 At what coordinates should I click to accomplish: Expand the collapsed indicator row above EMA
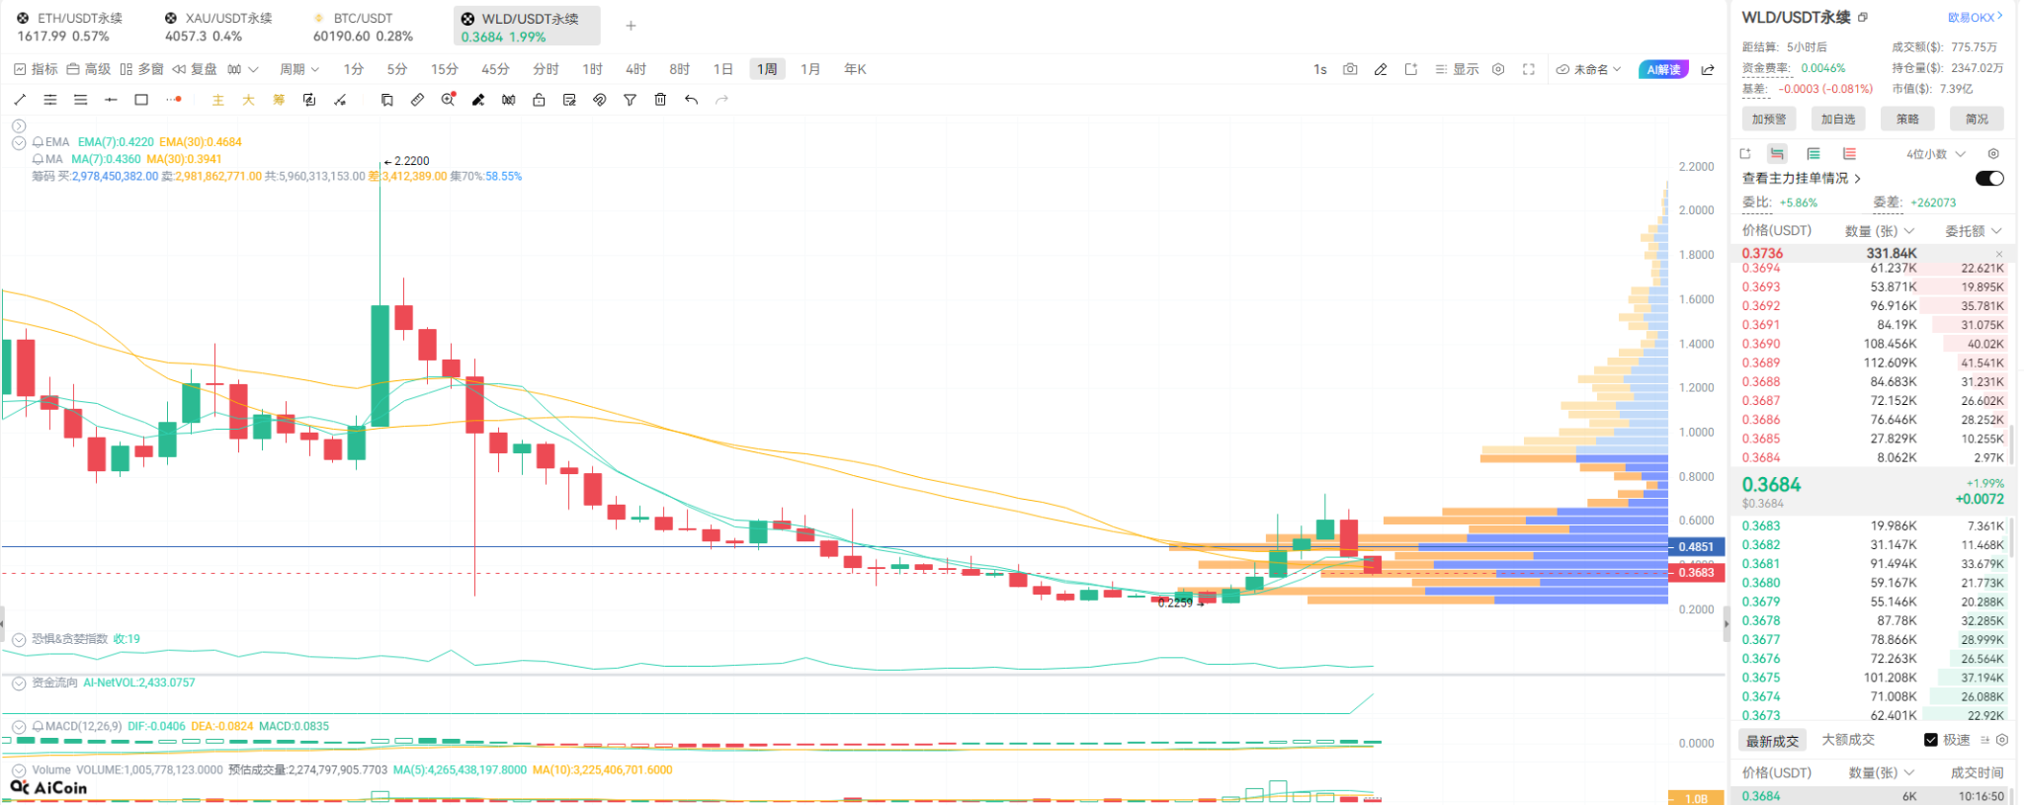19,125
